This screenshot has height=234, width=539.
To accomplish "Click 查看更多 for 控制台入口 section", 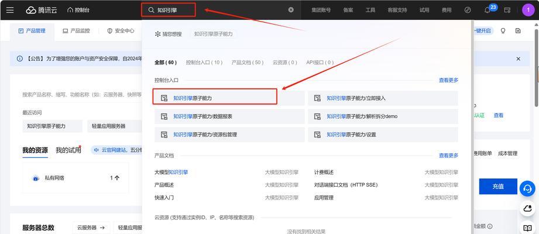I will tap(449, 80).
